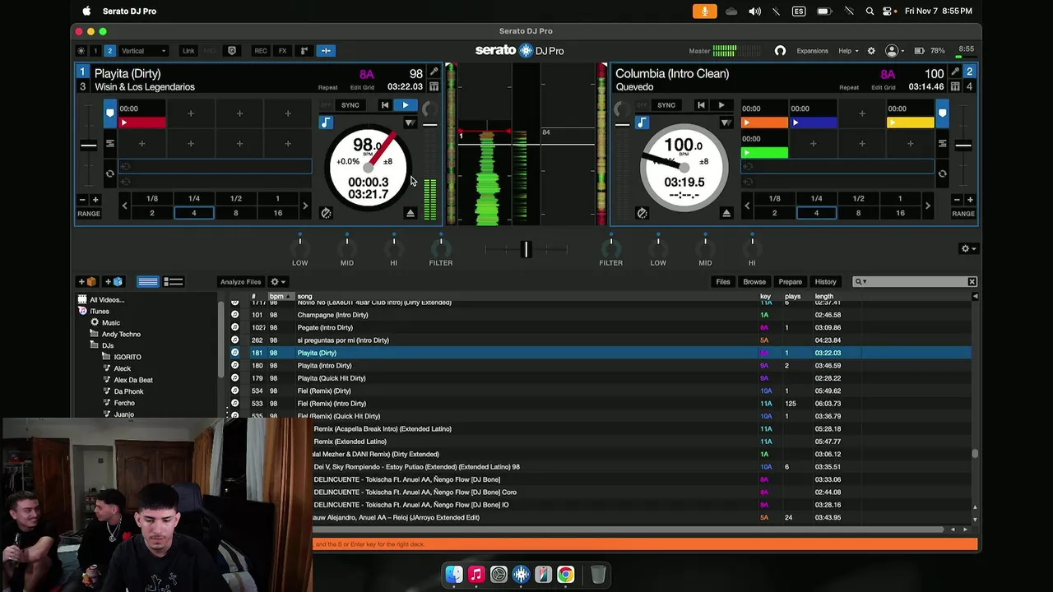Switch library to simple list view icon
Viewport: 1053px width, 592px height.
coord(148,281)
